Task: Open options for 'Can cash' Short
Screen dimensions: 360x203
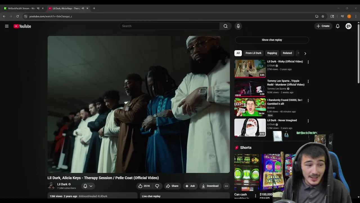Action: click(255, 196)
